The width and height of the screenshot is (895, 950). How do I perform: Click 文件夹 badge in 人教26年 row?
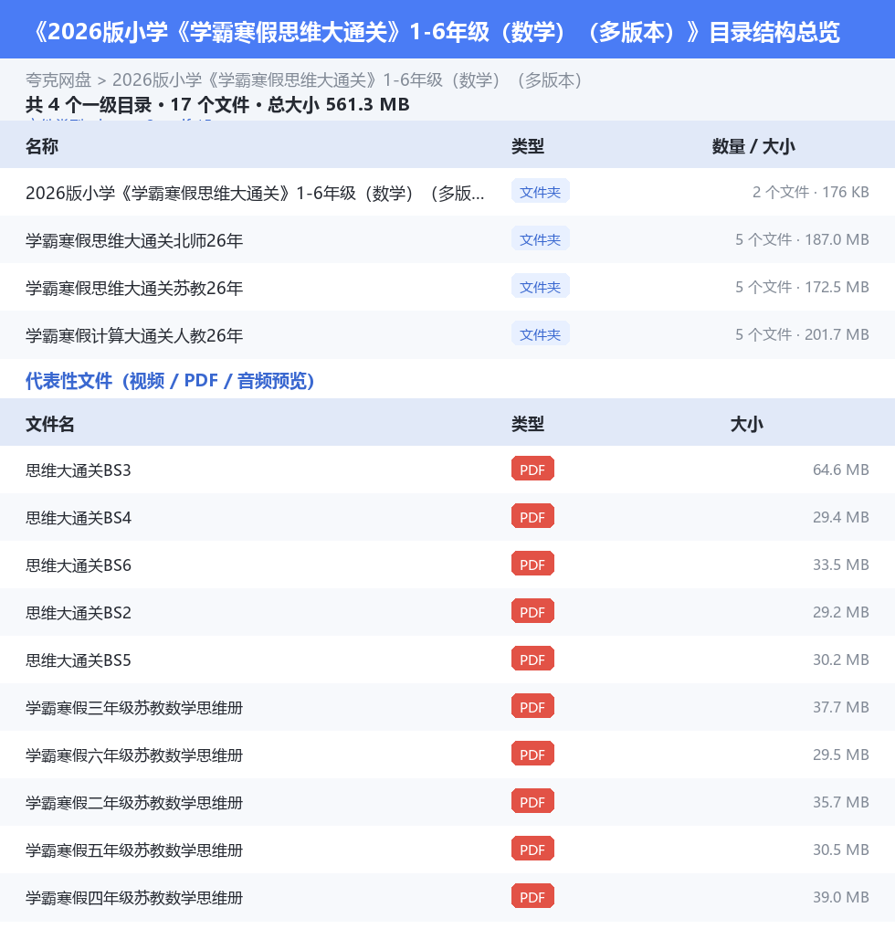[x=540, y=333]
